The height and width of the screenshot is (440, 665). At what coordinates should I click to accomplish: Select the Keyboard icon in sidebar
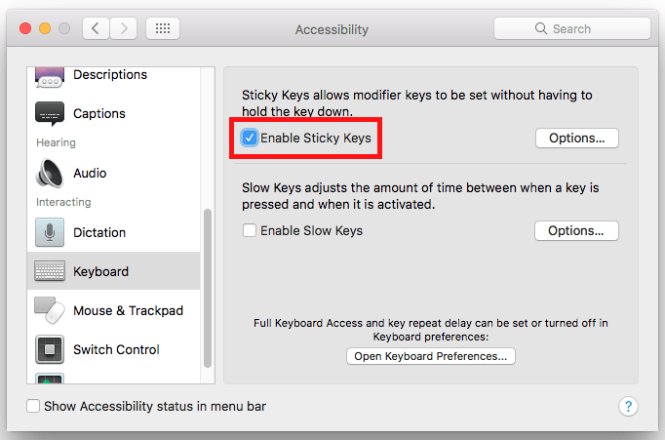click(x=50, y=271)
